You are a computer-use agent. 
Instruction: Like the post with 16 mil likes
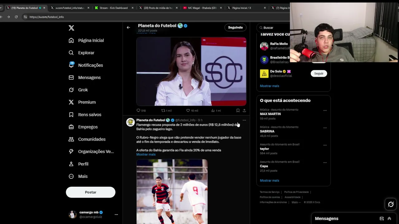pyautogui.click(x=192, y=110)
